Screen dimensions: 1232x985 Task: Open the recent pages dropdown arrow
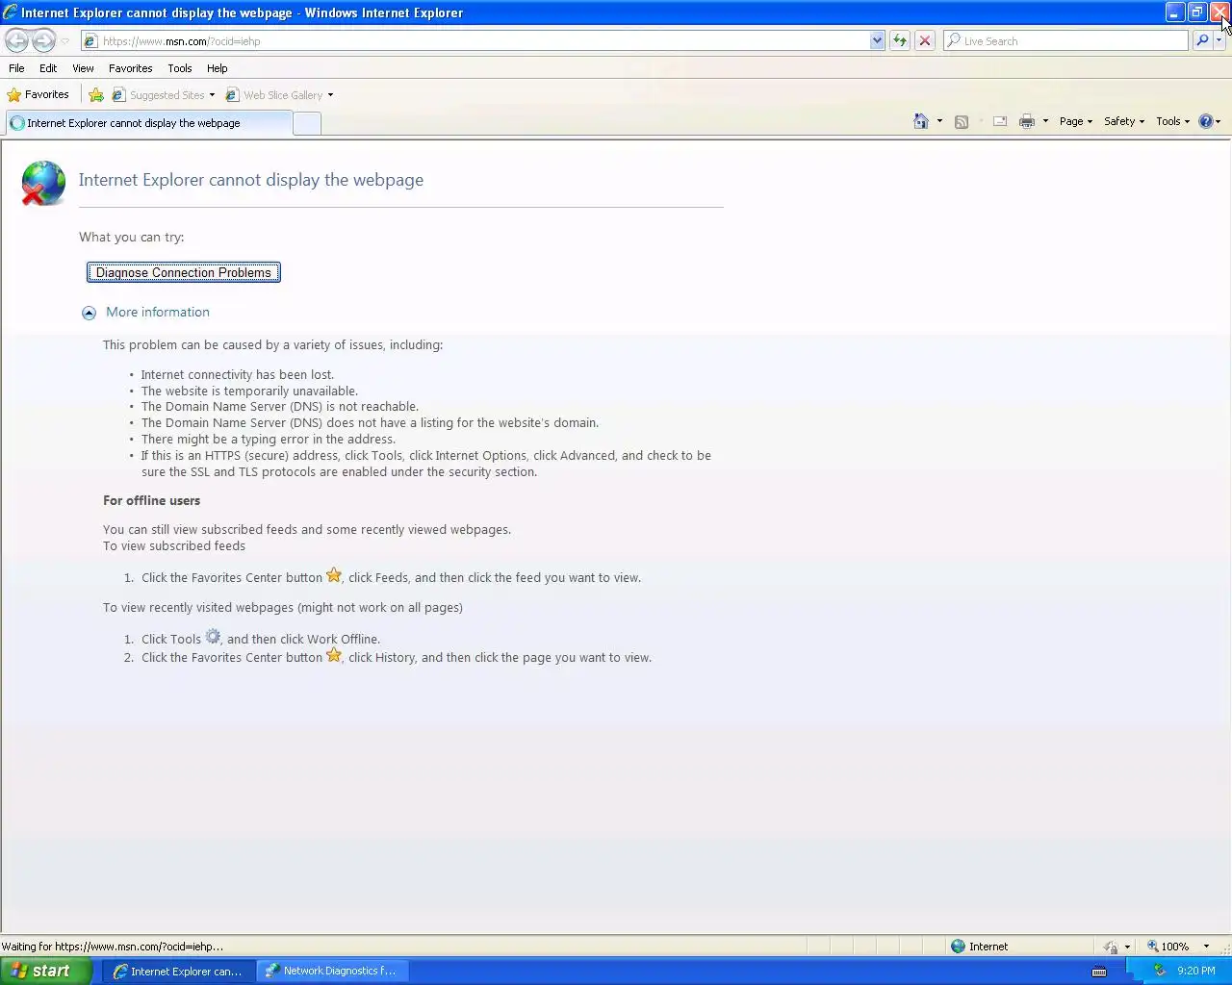[x=64, y=41]
